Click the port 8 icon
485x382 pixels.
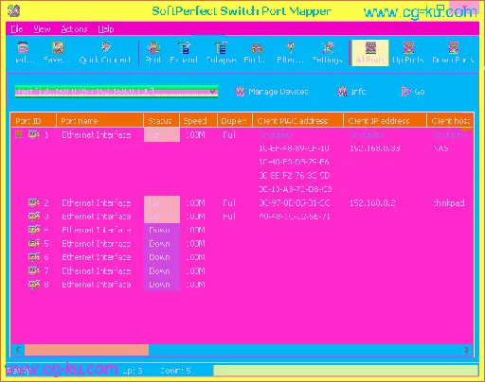click(x=34, y=285)
